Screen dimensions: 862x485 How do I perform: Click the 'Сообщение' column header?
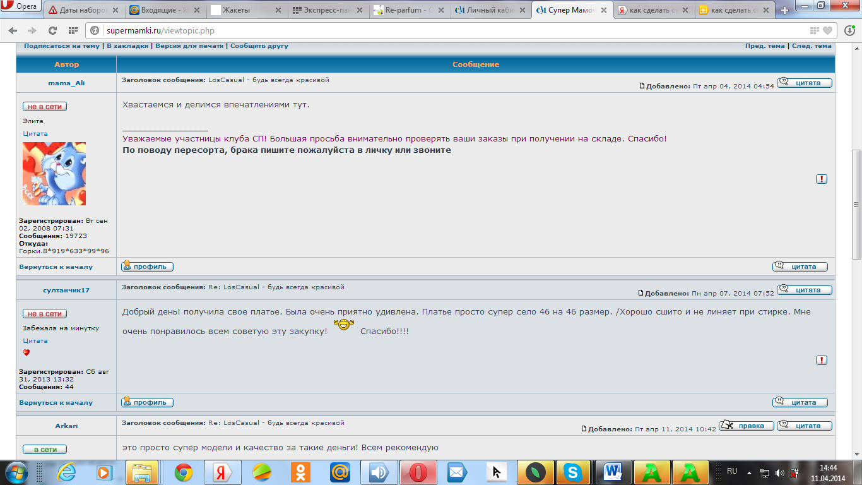[476, 64]
